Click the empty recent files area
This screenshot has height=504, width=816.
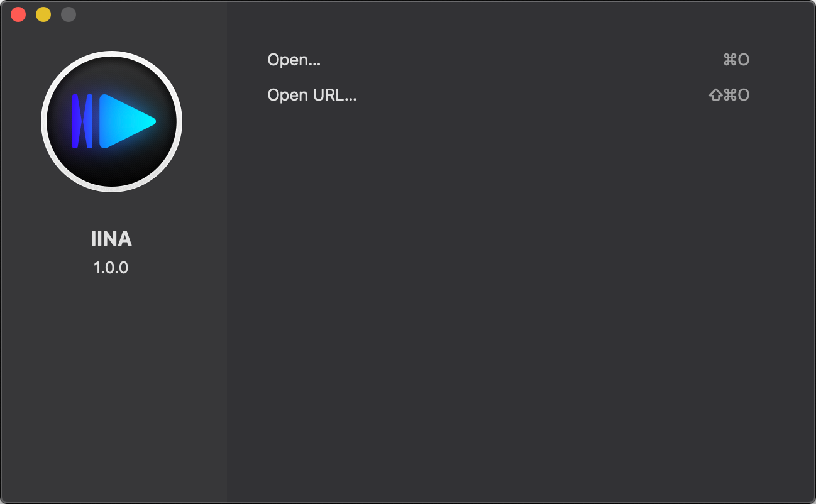point(521,302)
